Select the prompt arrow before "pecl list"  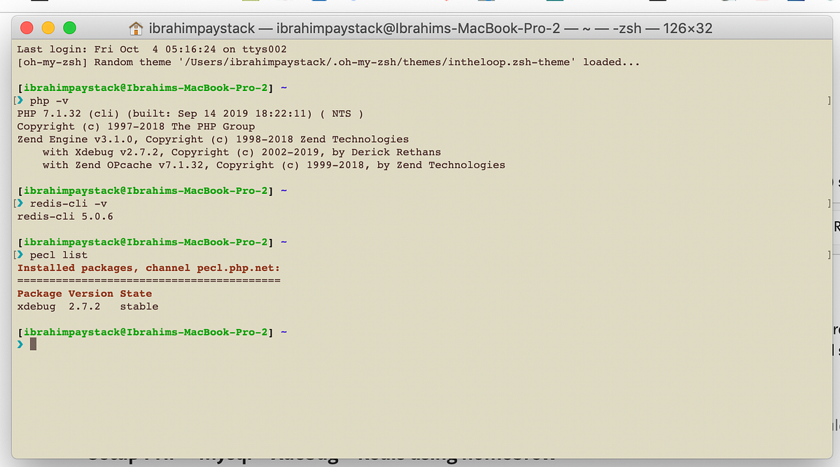tap(21, 254)
